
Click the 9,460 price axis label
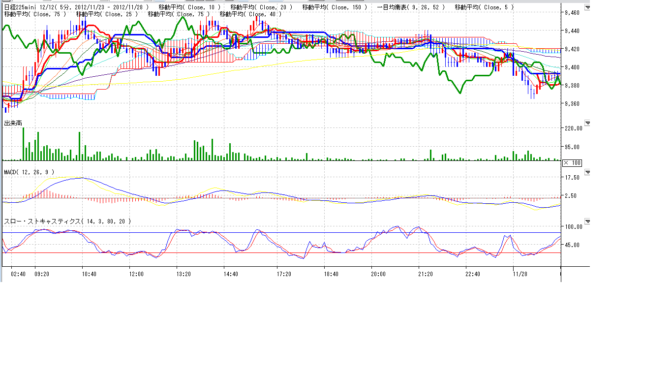[573, 13]
